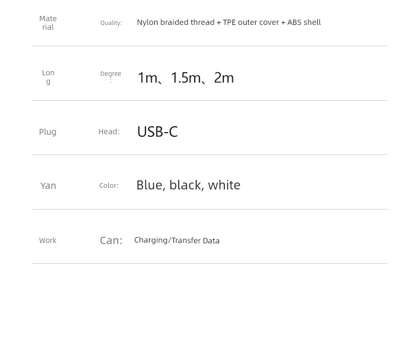The image size is (419, 338).
Task: Click the 1.5m length value
Action: click(186, 78)
